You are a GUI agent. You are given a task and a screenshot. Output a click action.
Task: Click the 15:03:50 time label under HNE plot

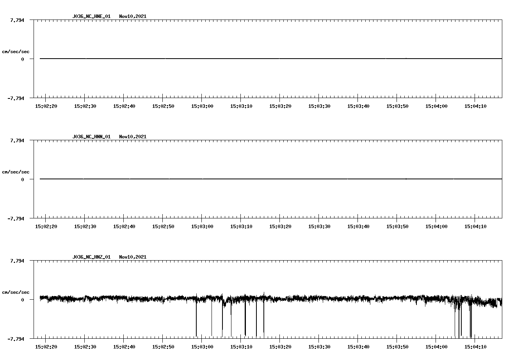pyautogui.click(x=397, y=106)
